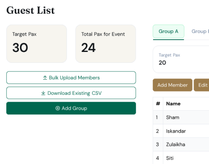The height and width of the screenshot is (164, 209).
Task: Select the Siti row in the table
Action: coord(181,158)
